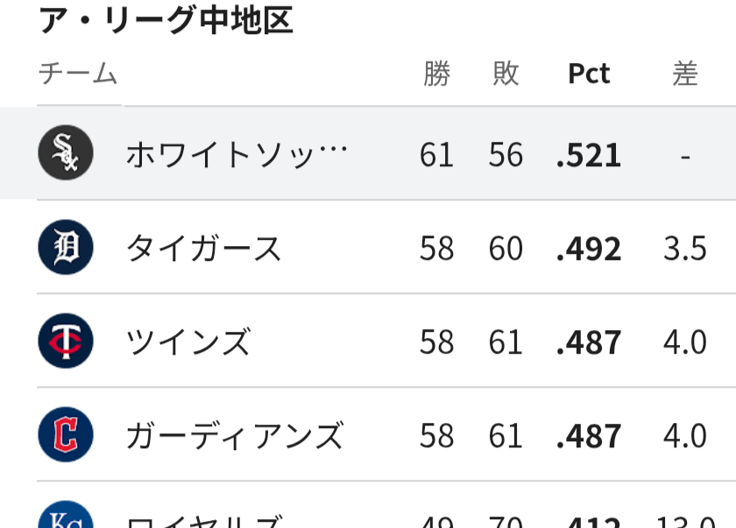The image size is (736, 528).
Task: Select the ガーディアンズ team name
Action: tap(235, 436)
